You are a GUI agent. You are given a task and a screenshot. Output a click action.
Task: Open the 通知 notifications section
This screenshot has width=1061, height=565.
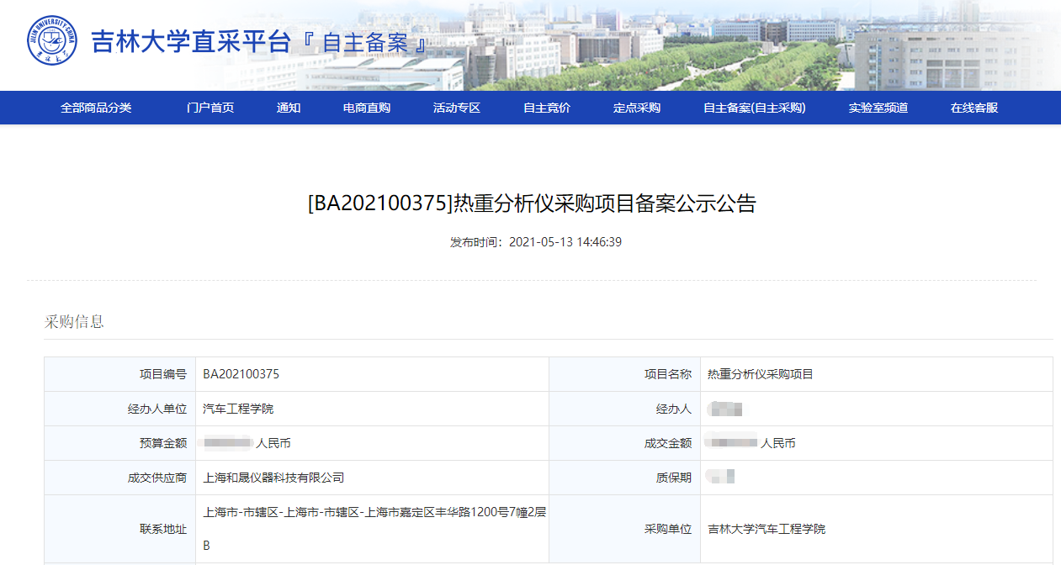288,107
